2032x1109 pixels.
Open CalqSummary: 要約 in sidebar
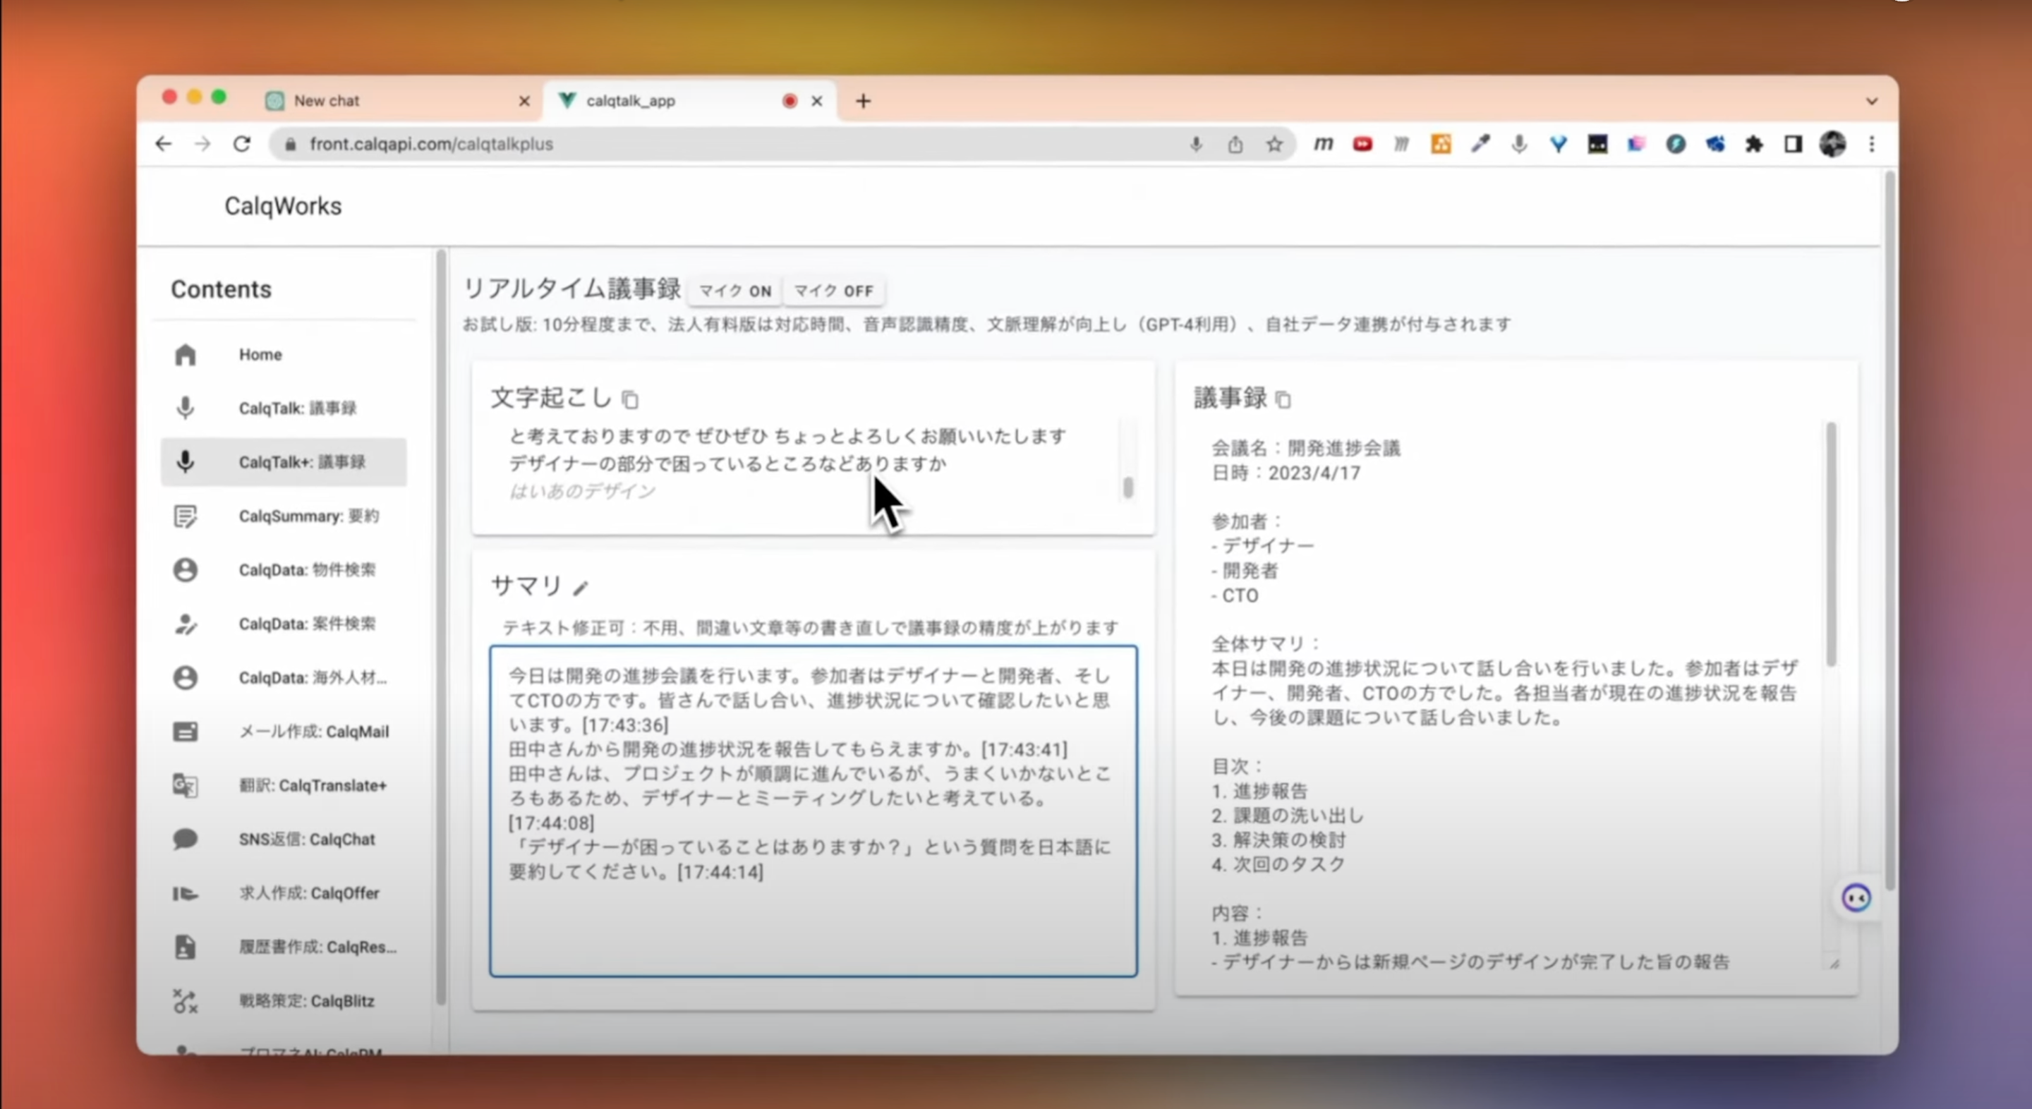[x=308, y=516]
